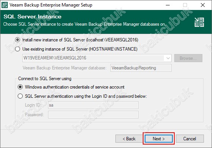Screen dimensions: 212x148
Task: Click the disabled maximize window icon
Action: click(185, 5)
